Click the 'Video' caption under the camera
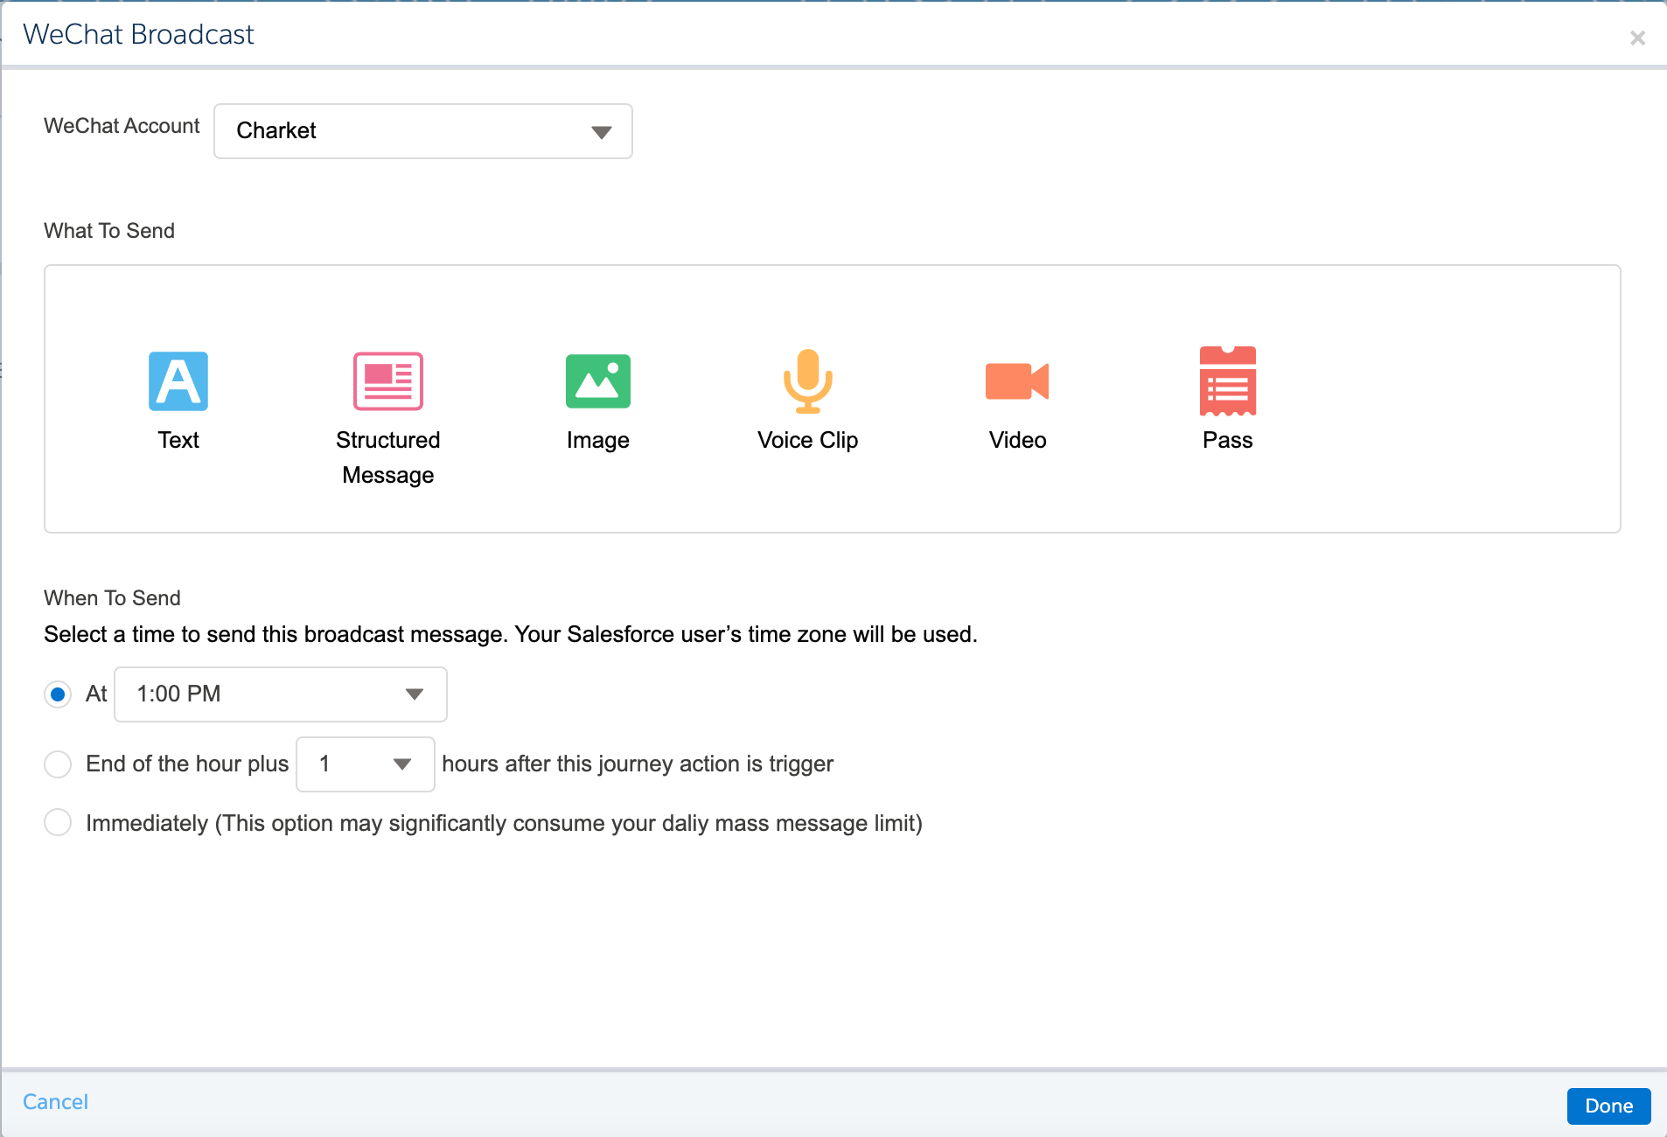The width and height of the screenshot is (1667, 1137). pyautogui.click(x=1017, y=440)
